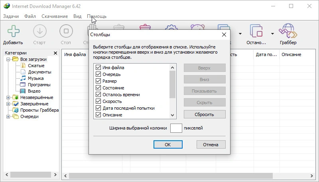Toggle the Скорость column checkbox

[98, 101]
